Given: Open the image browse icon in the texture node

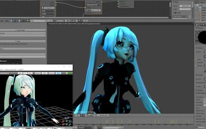Looking at the screenshot, I should (42, 8).
